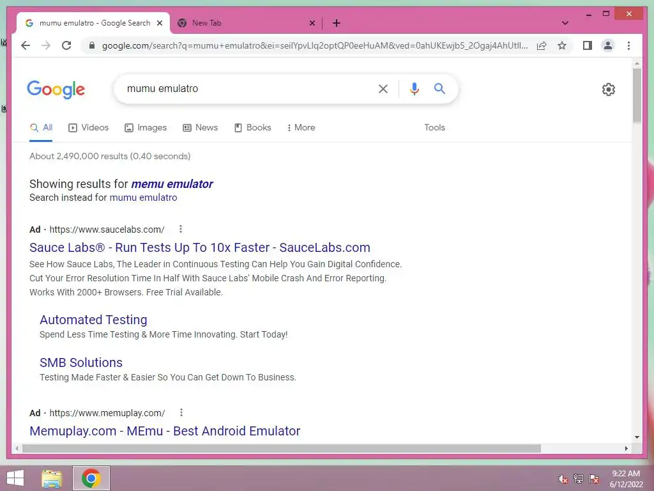The height and width of the screenshot is (491, 654).
Task: Close the mumu emulatro Google Search tab
Action: tap(159, 23)
